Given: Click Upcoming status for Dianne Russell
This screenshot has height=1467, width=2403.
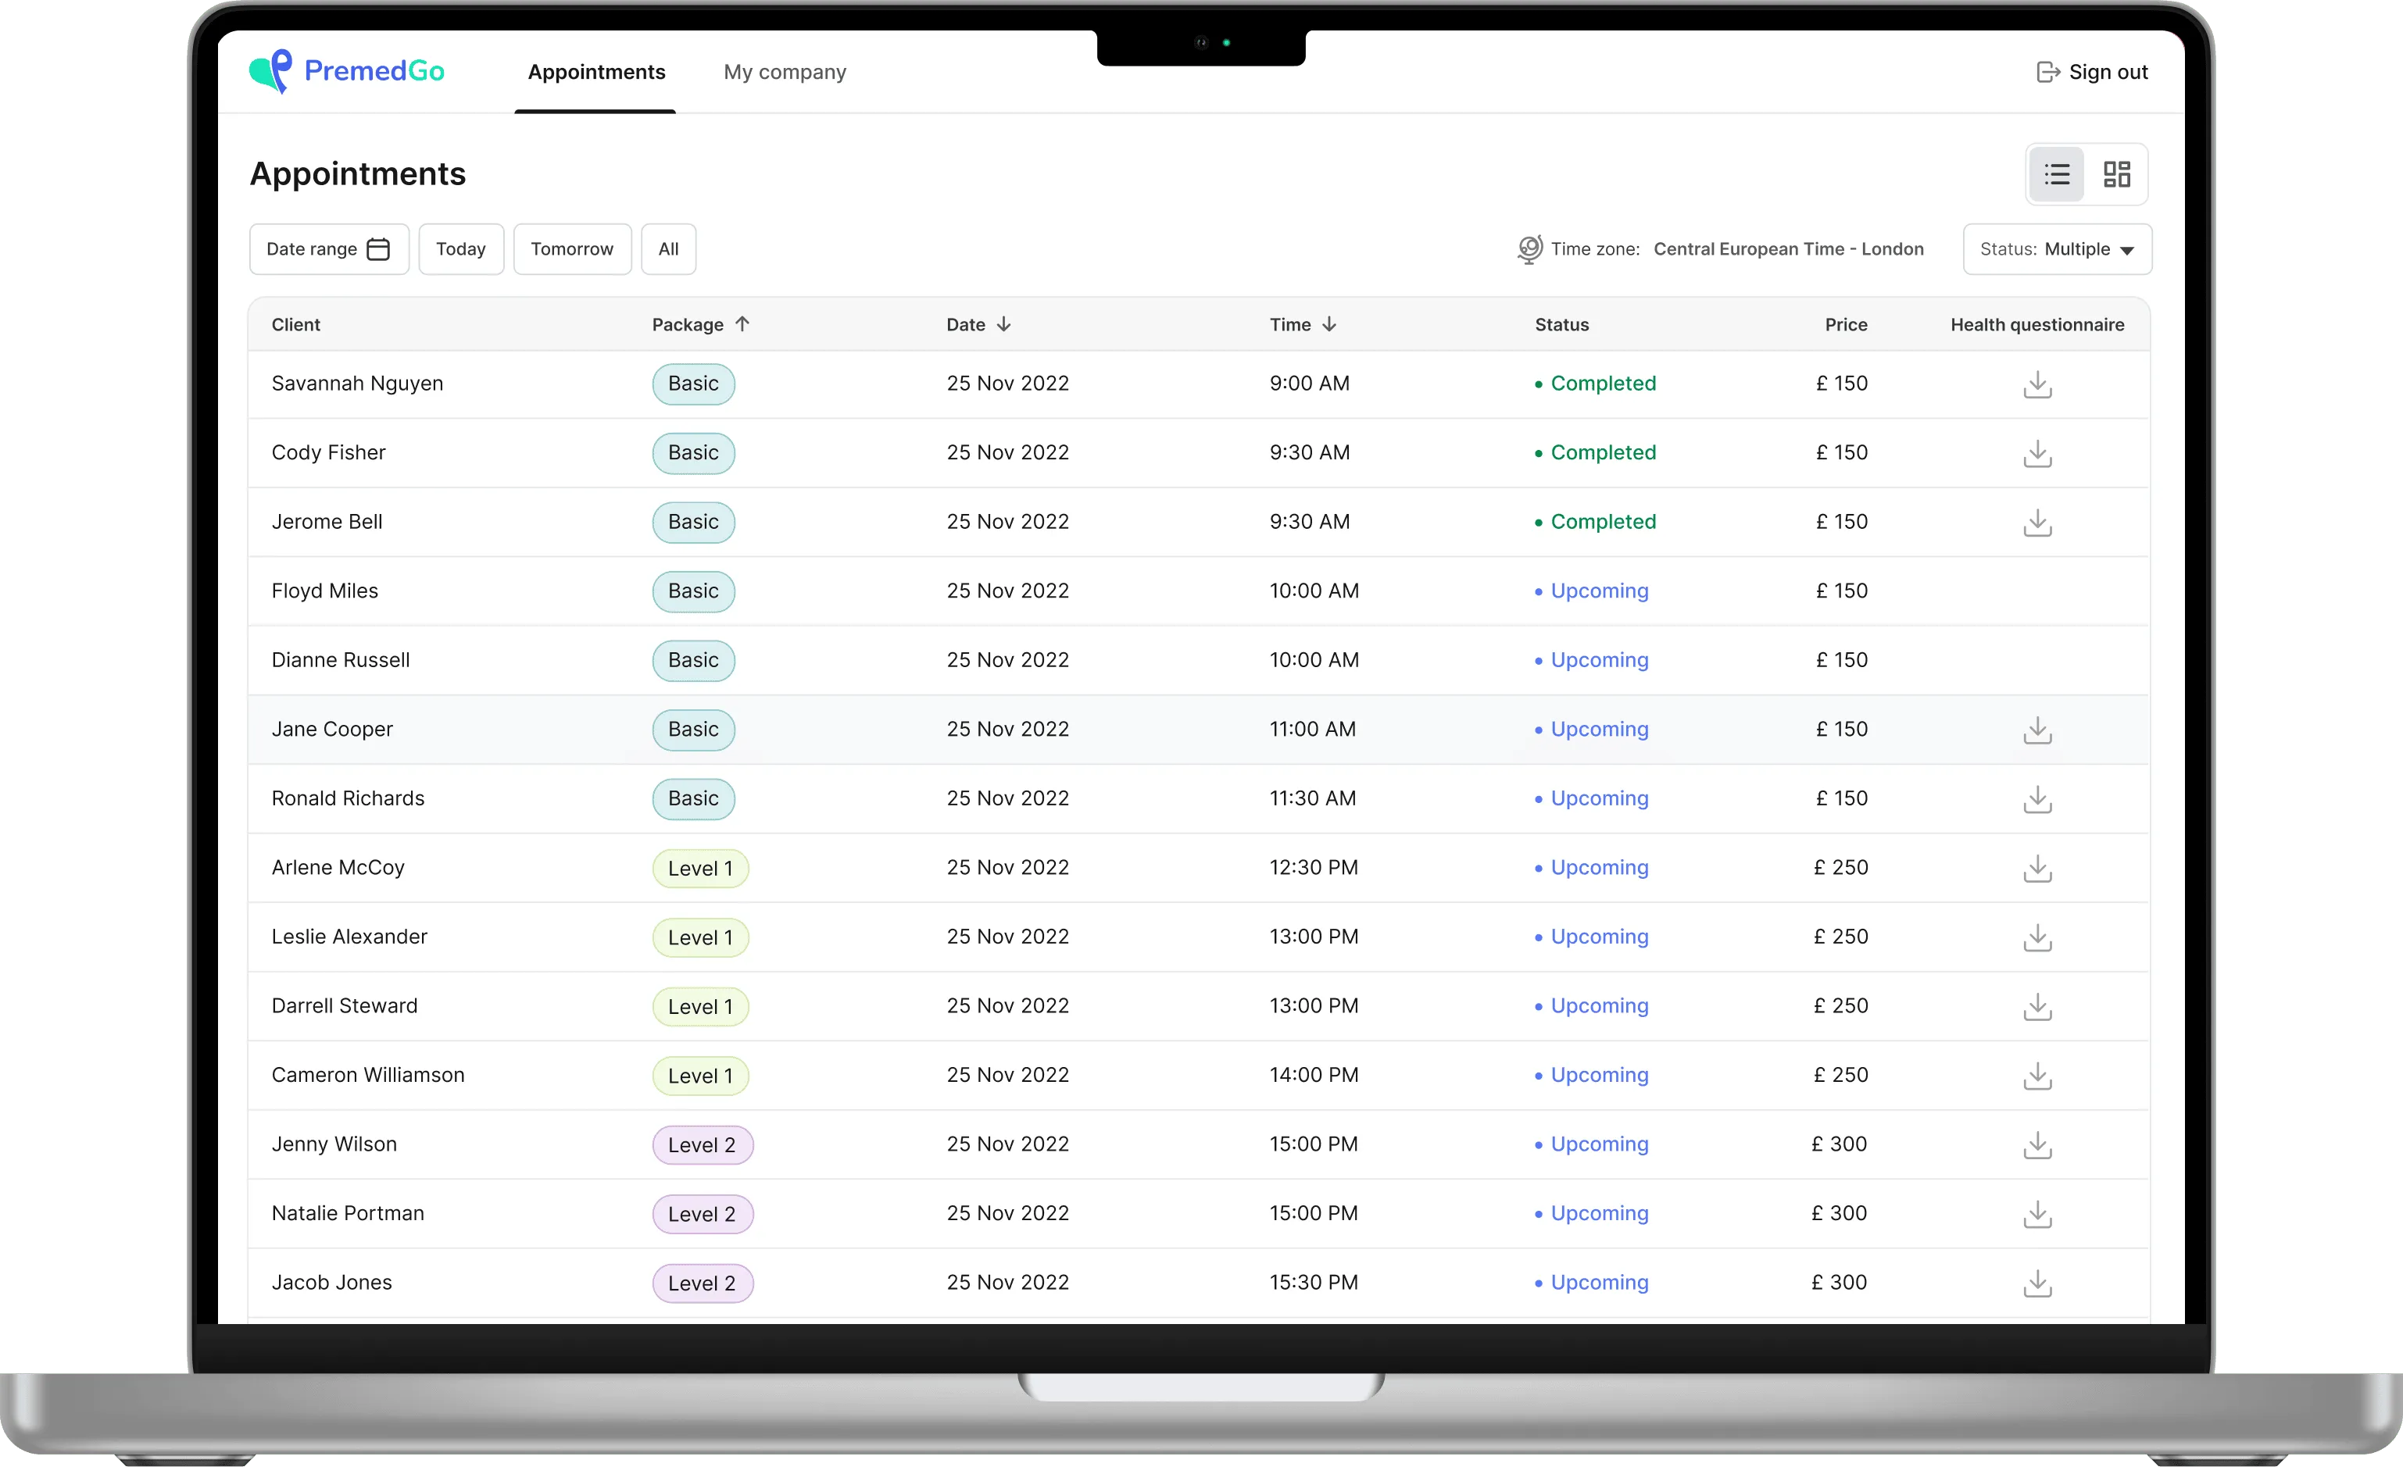Looking at the screenshot, I should click(1592, 660).
